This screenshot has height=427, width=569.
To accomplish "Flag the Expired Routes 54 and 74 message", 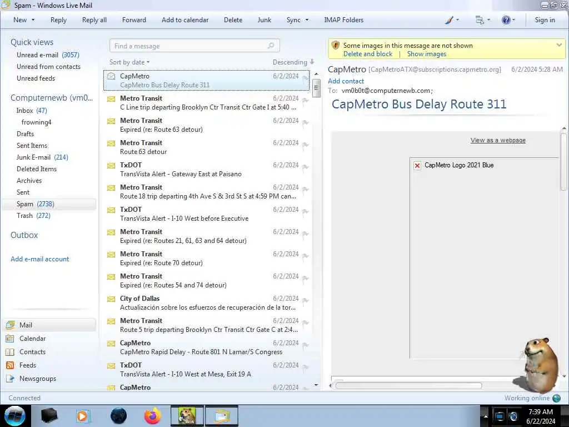I will [305, 279].
